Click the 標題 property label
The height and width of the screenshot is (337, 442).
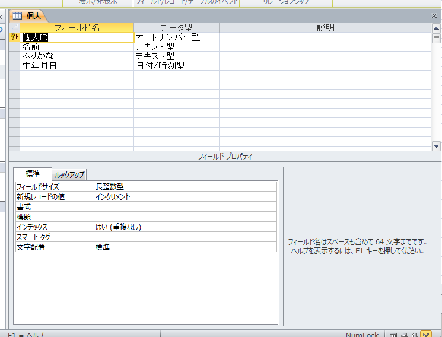pyautogui.click(x=55, y=217)
